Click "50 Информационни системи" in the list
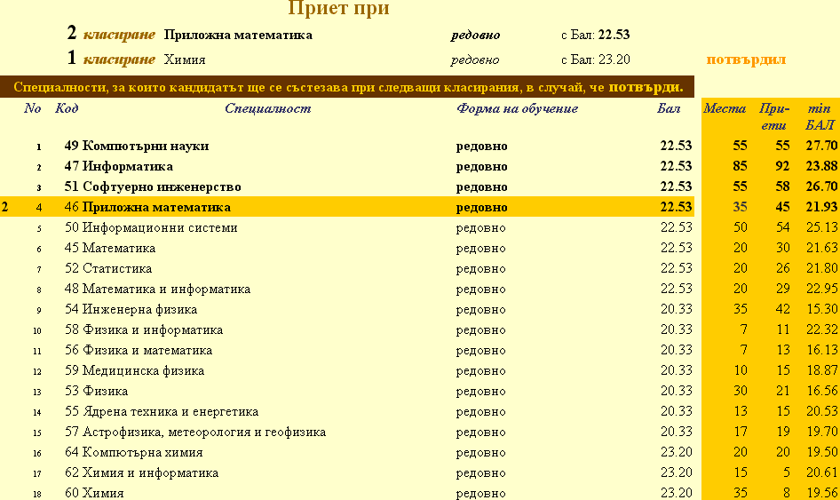 (151, 227)
